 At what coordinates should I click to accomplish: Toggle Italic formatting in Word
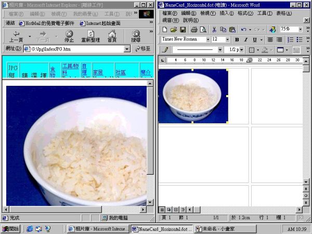tap(245, 40)
